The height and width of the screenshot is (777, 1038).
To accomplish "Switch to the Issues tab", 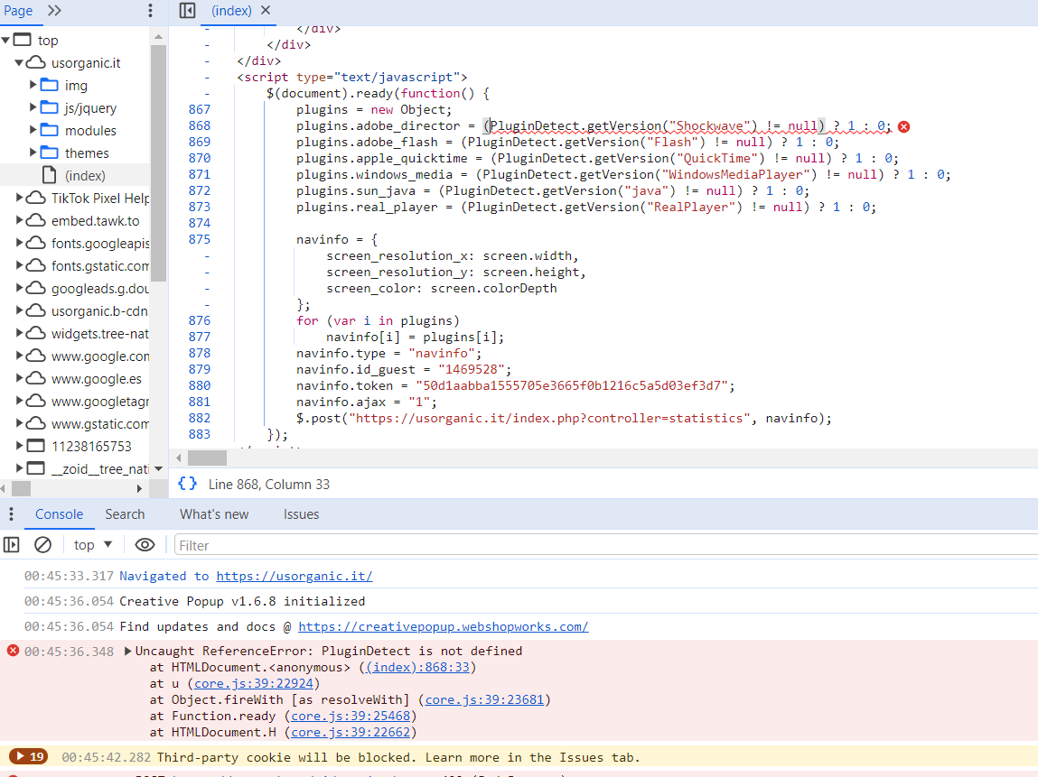I will point(301,514).
